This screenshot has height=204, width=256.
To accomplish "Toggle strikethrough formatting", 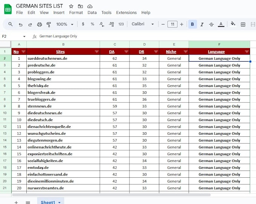I will pyautogui.click(x=211, y=24).
